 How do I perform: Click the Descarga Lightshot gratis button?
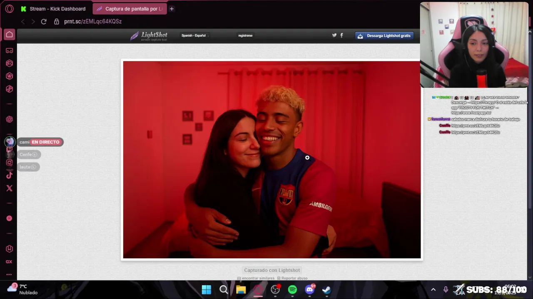click(384, 36)
